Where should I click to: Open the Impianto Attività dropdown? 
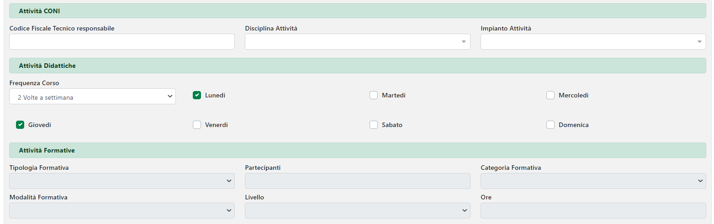[x=593, y=42]
